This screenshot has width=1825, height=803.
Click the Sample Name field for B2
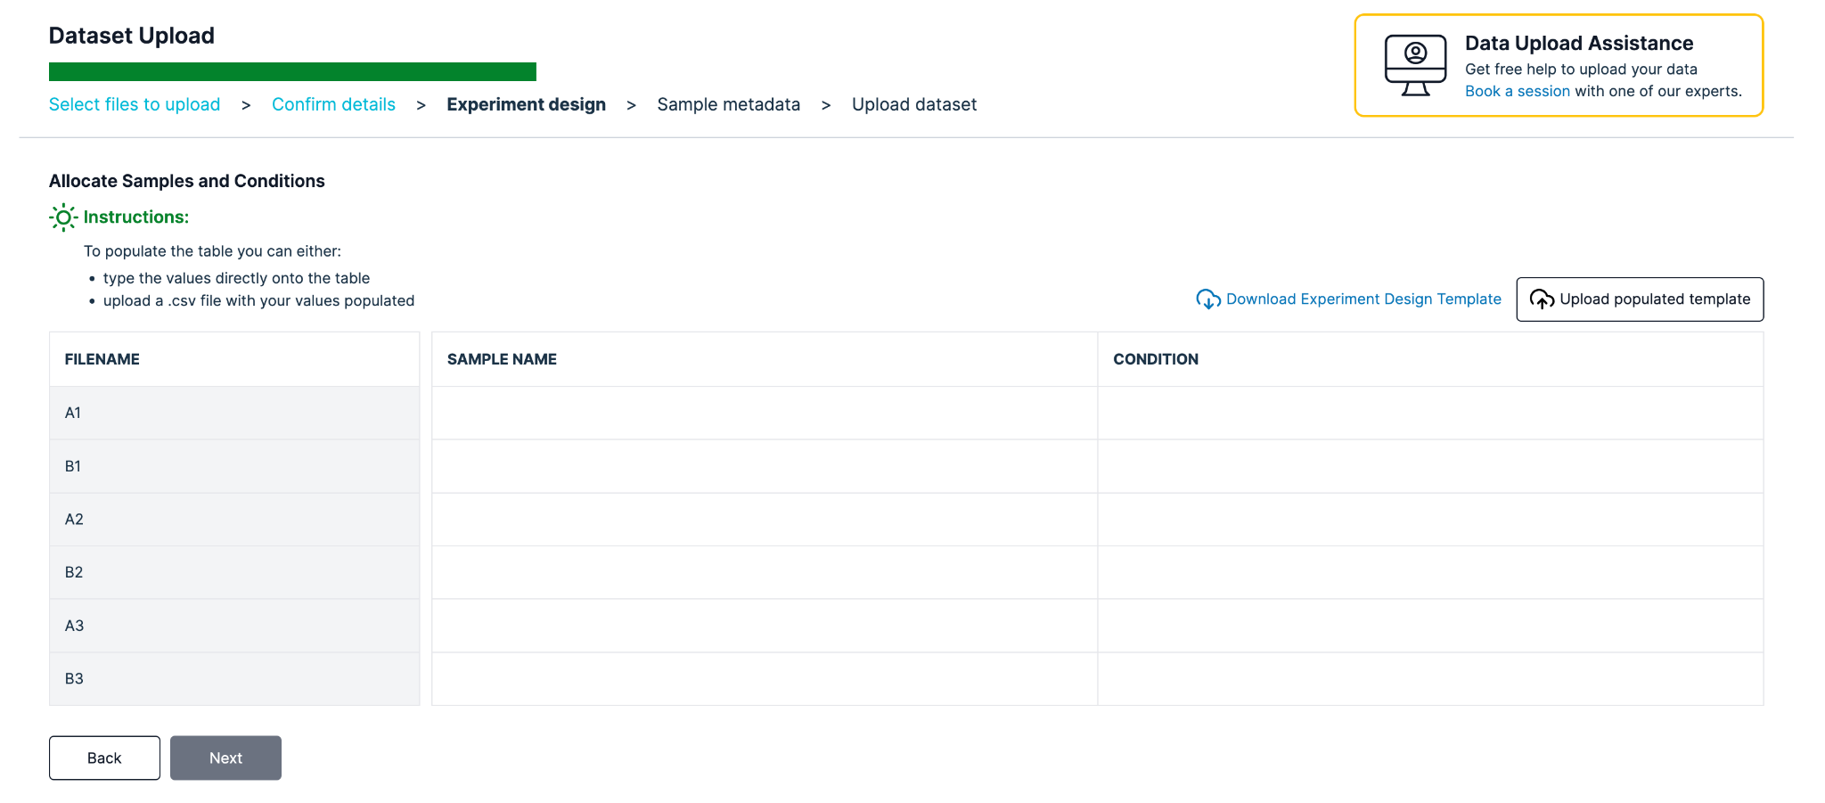[764, 572]
